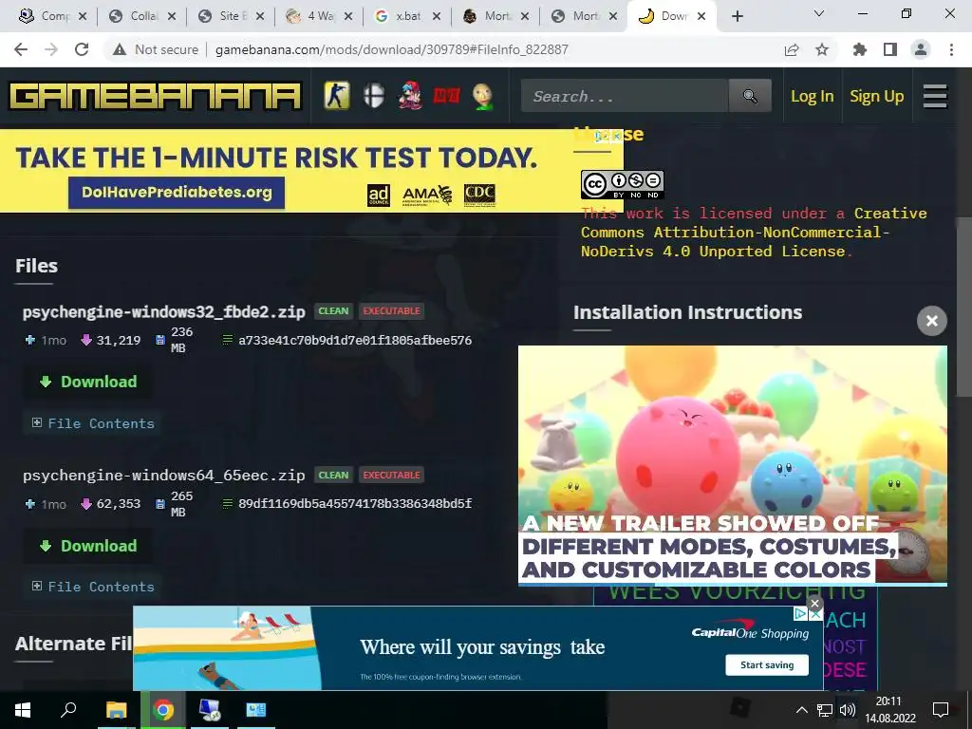Open the Chrome profile avatar

coord(921,49)
